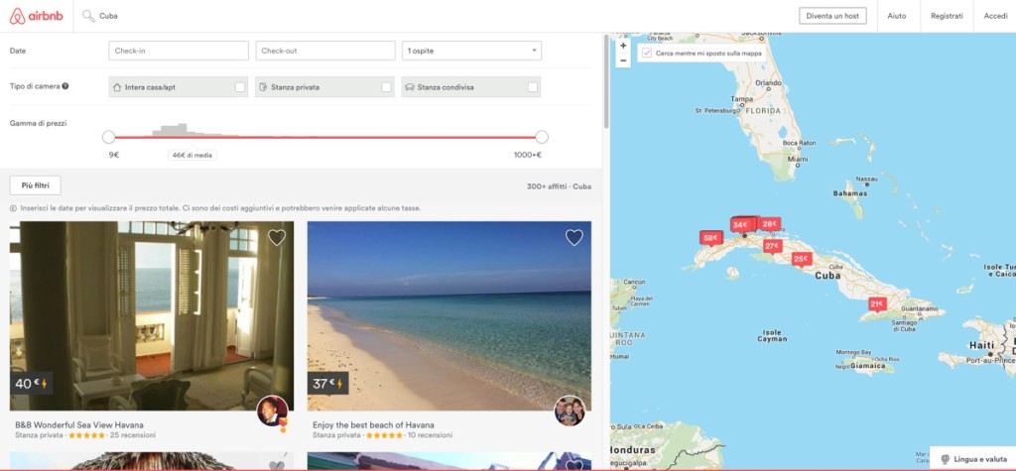Click Accedi in the top bar
1016x471 pixels.
click(995, 16)
